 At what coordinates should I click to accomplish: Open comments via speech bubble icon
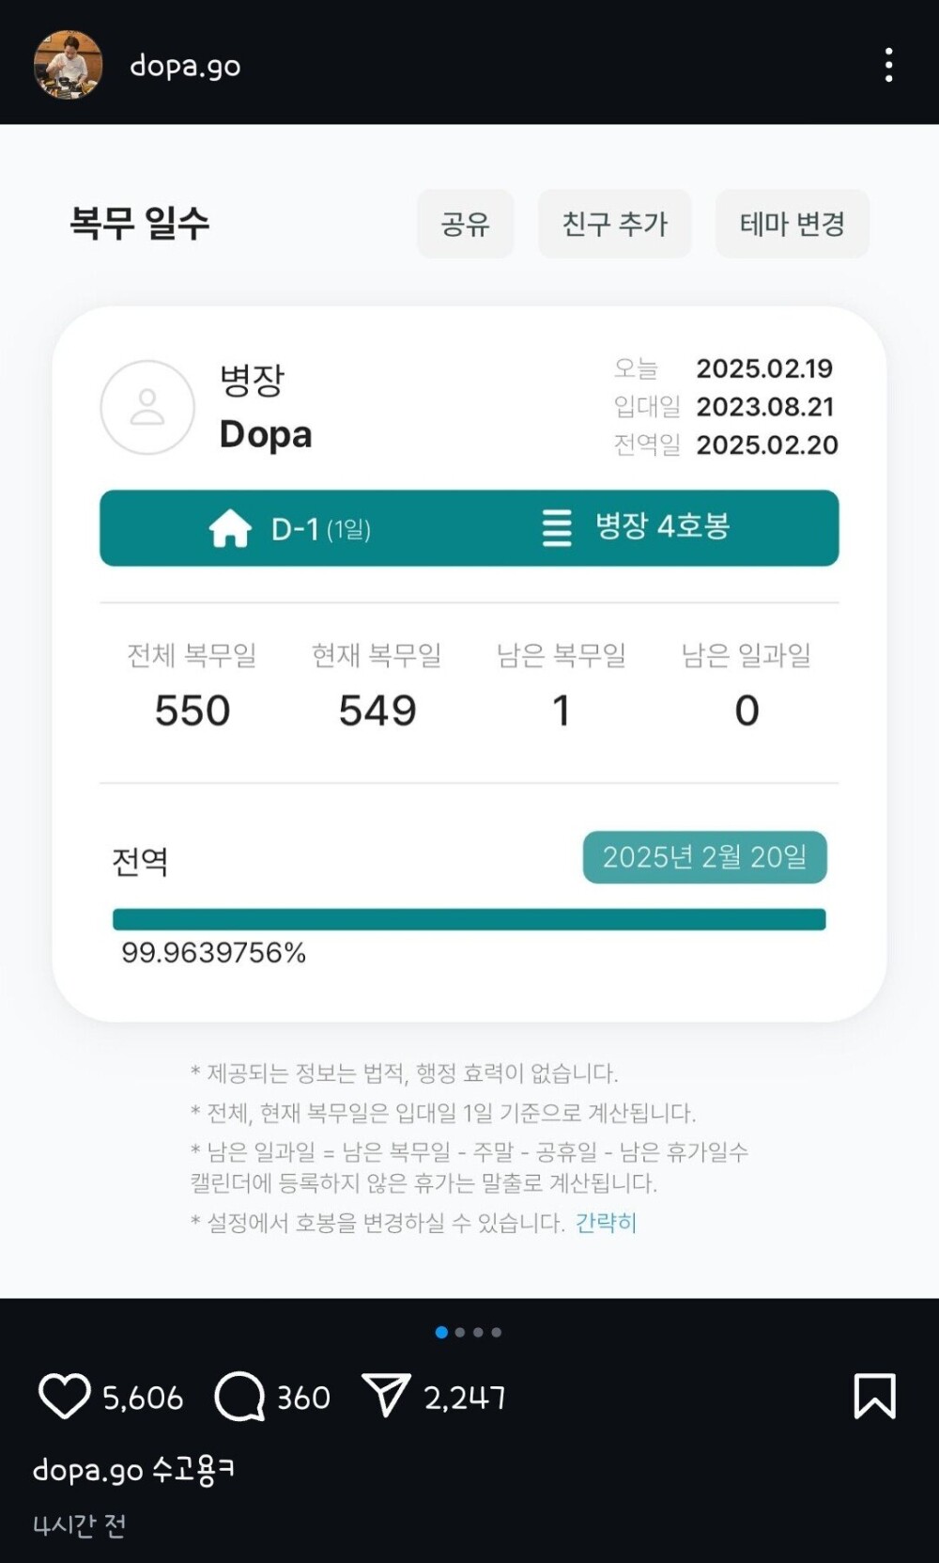[x=240, y=1397]
